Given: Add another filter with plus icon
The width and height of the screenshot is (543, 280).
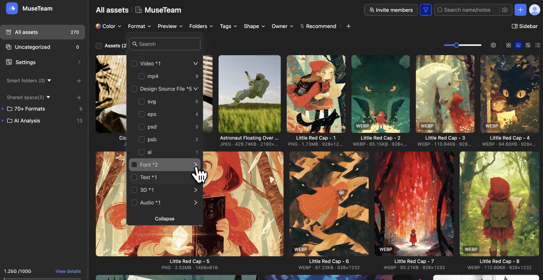Looking at the screenshot, I should pos(348,26).
